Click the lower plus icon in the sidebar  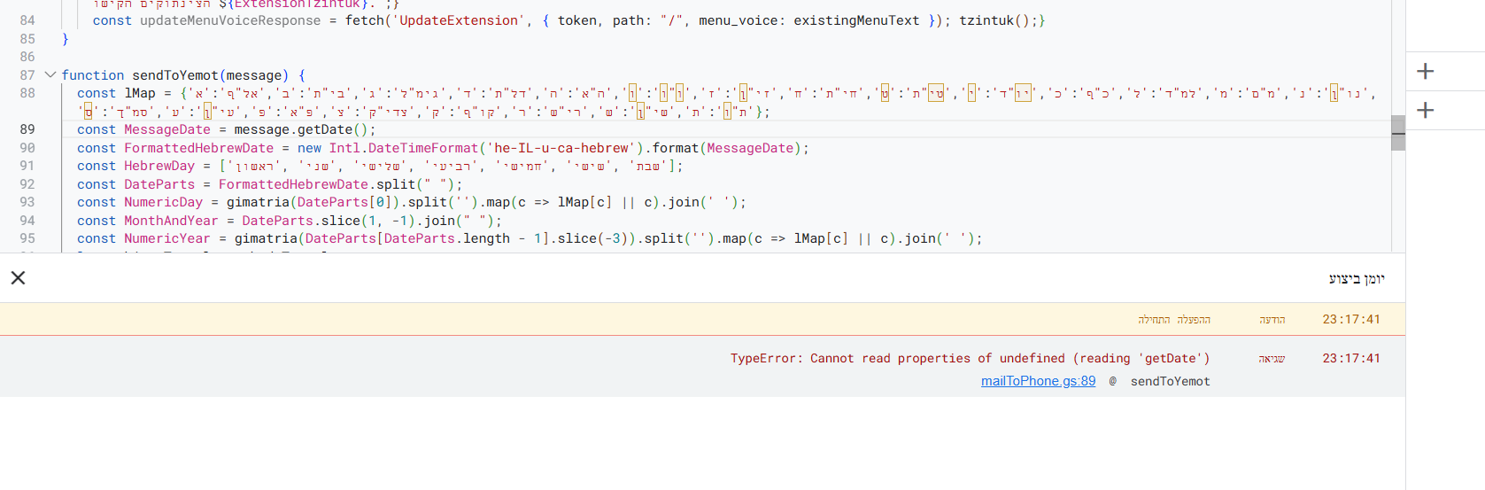(x=1425, y=111)
